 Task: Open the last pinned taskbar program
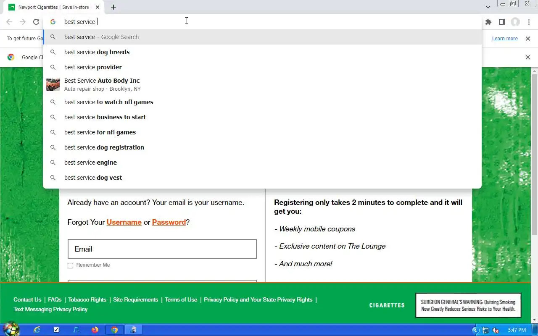133,330
